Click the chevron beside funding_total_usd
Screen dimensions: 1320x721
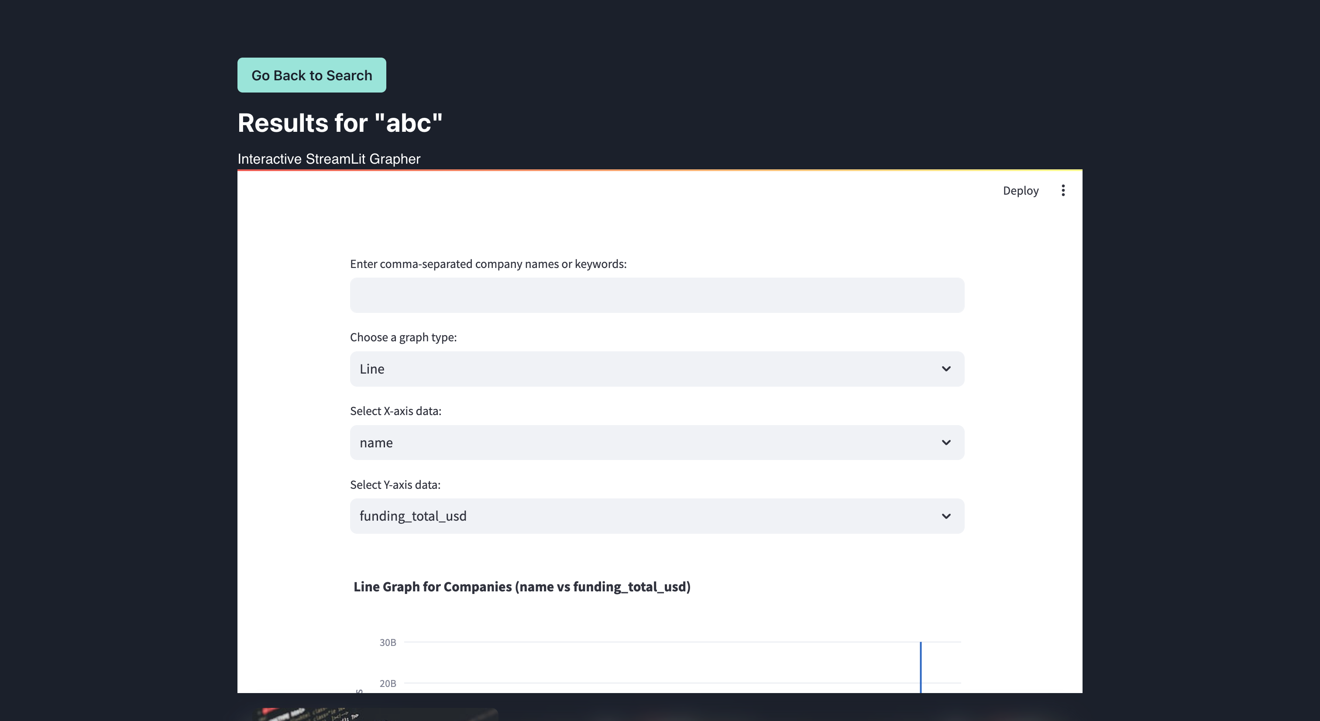(x=946, y=516)
